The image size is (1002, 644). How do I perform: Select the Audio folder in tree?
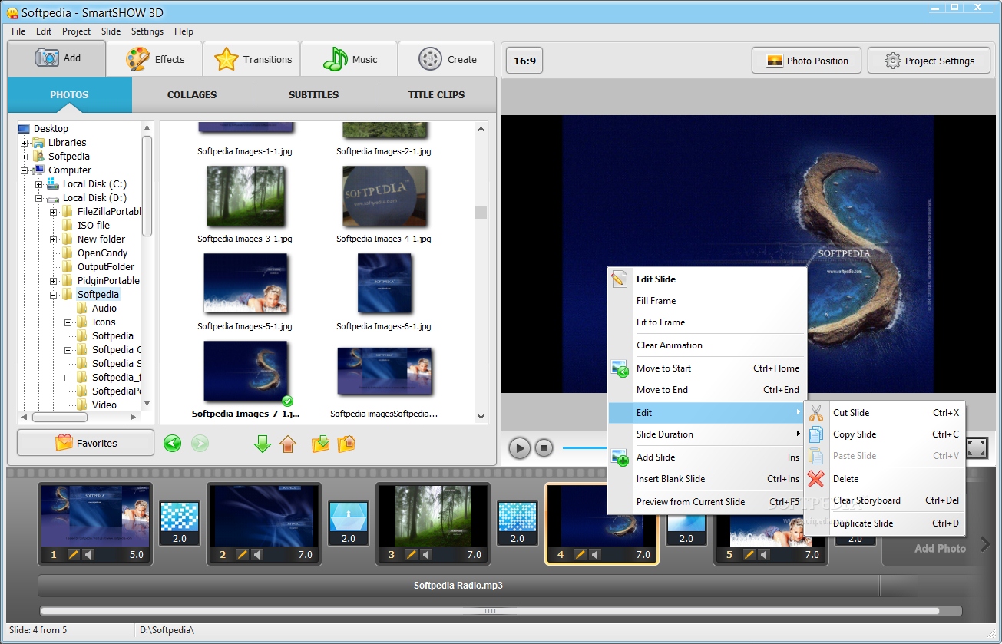(104, 309)
